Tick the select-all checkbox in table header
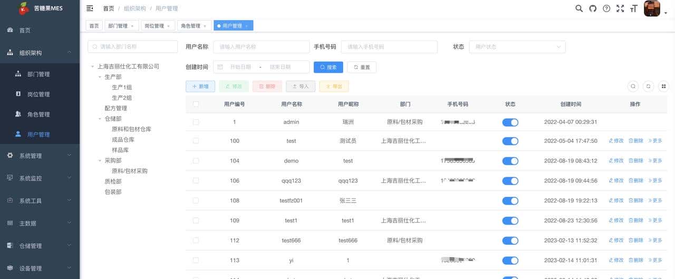 pyautogui.click(x=196, y=104)
